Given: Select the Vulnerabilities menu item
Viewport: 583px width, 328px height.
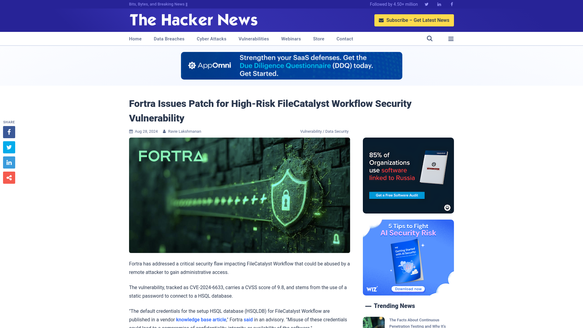Looking at the screenshot, I should [254, 39].
